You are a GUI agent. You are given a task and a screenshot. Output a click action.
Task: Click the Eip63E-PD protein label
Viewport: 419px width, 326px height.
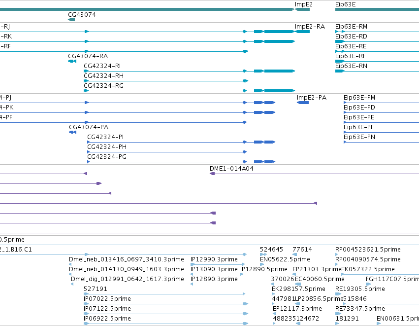click(x=359, y=108)
